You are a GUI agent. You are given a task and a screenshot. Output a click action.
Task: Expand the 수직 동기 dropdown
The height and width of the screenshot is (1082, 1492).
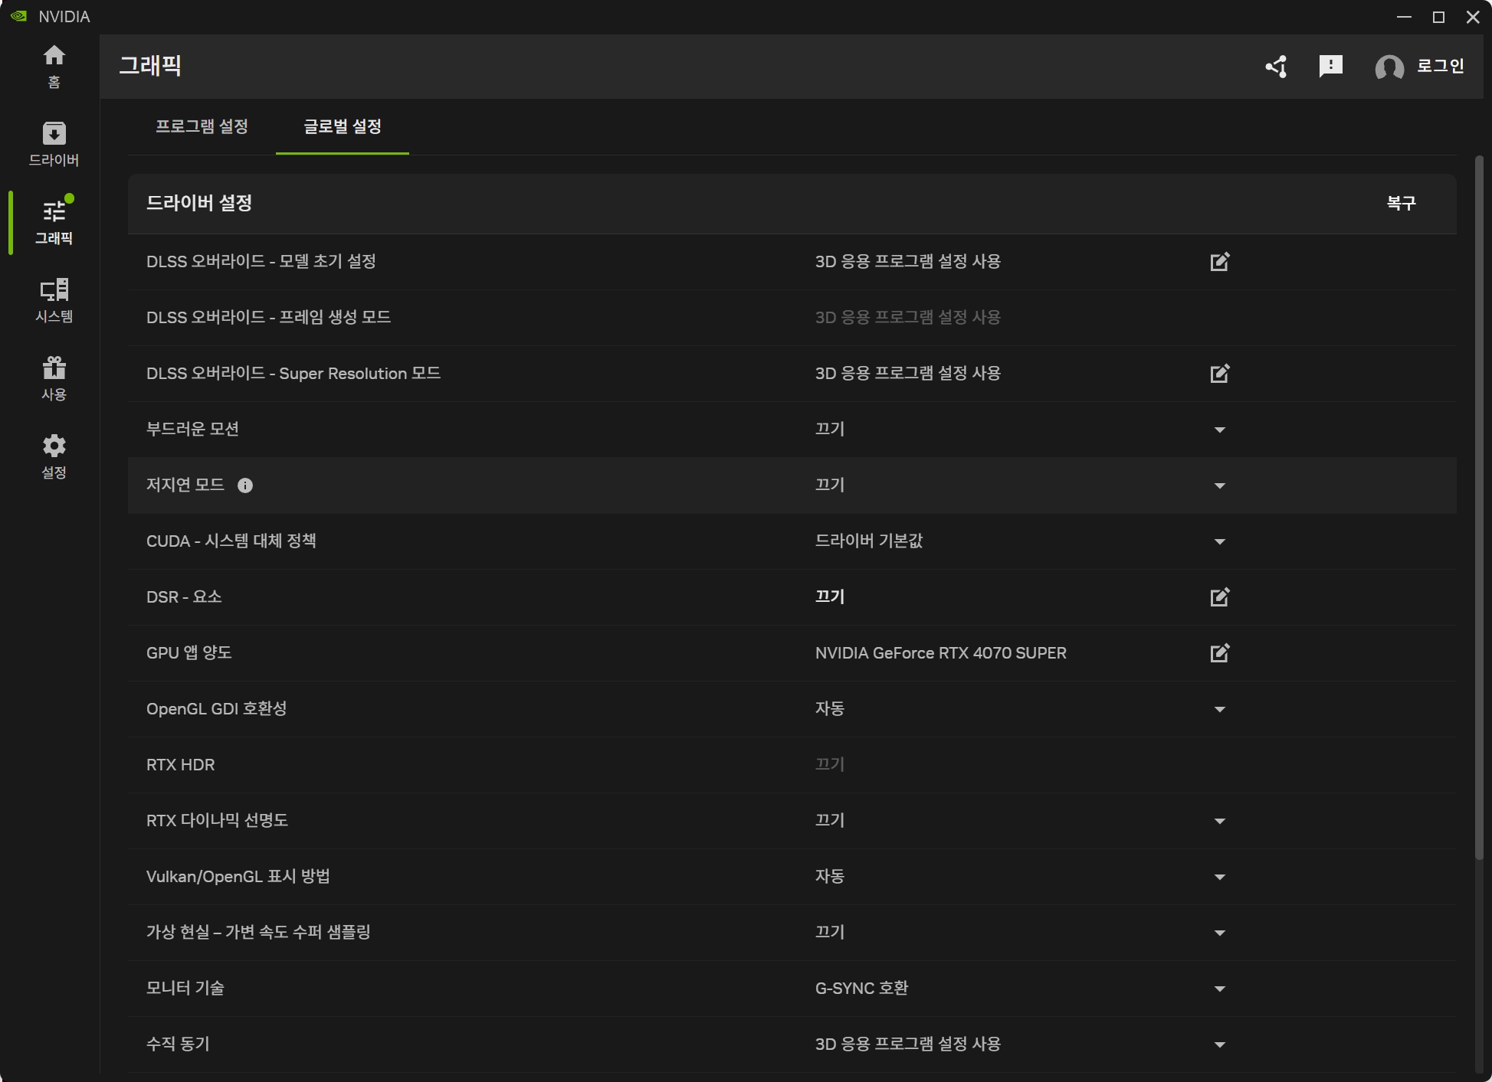[1220, 1044]
